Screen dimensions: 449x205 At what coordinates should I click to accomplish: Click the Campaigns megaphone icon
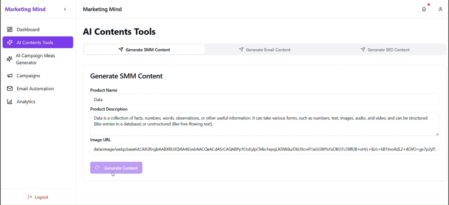click(10, 76)
